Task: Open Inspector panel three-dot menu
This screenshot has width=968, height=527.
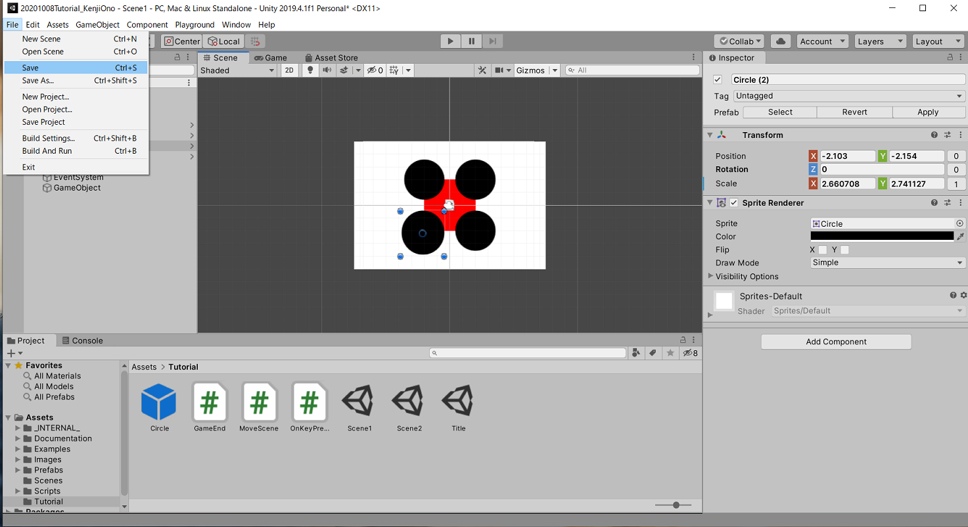Action: coord(959,58)
